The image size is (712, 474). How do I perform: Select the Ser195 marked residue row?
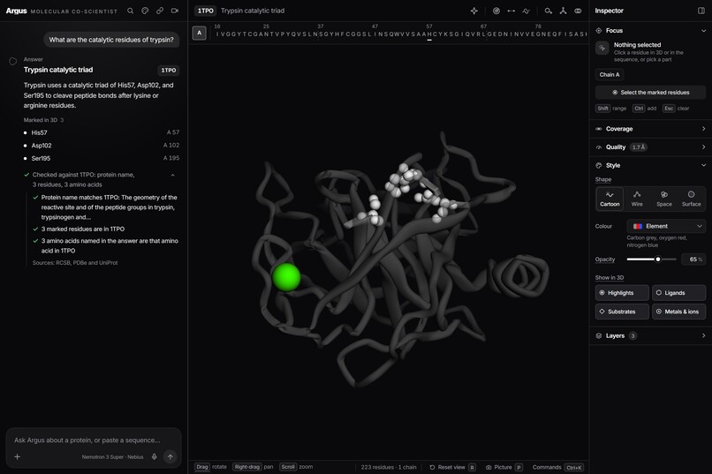click(102, 158)
